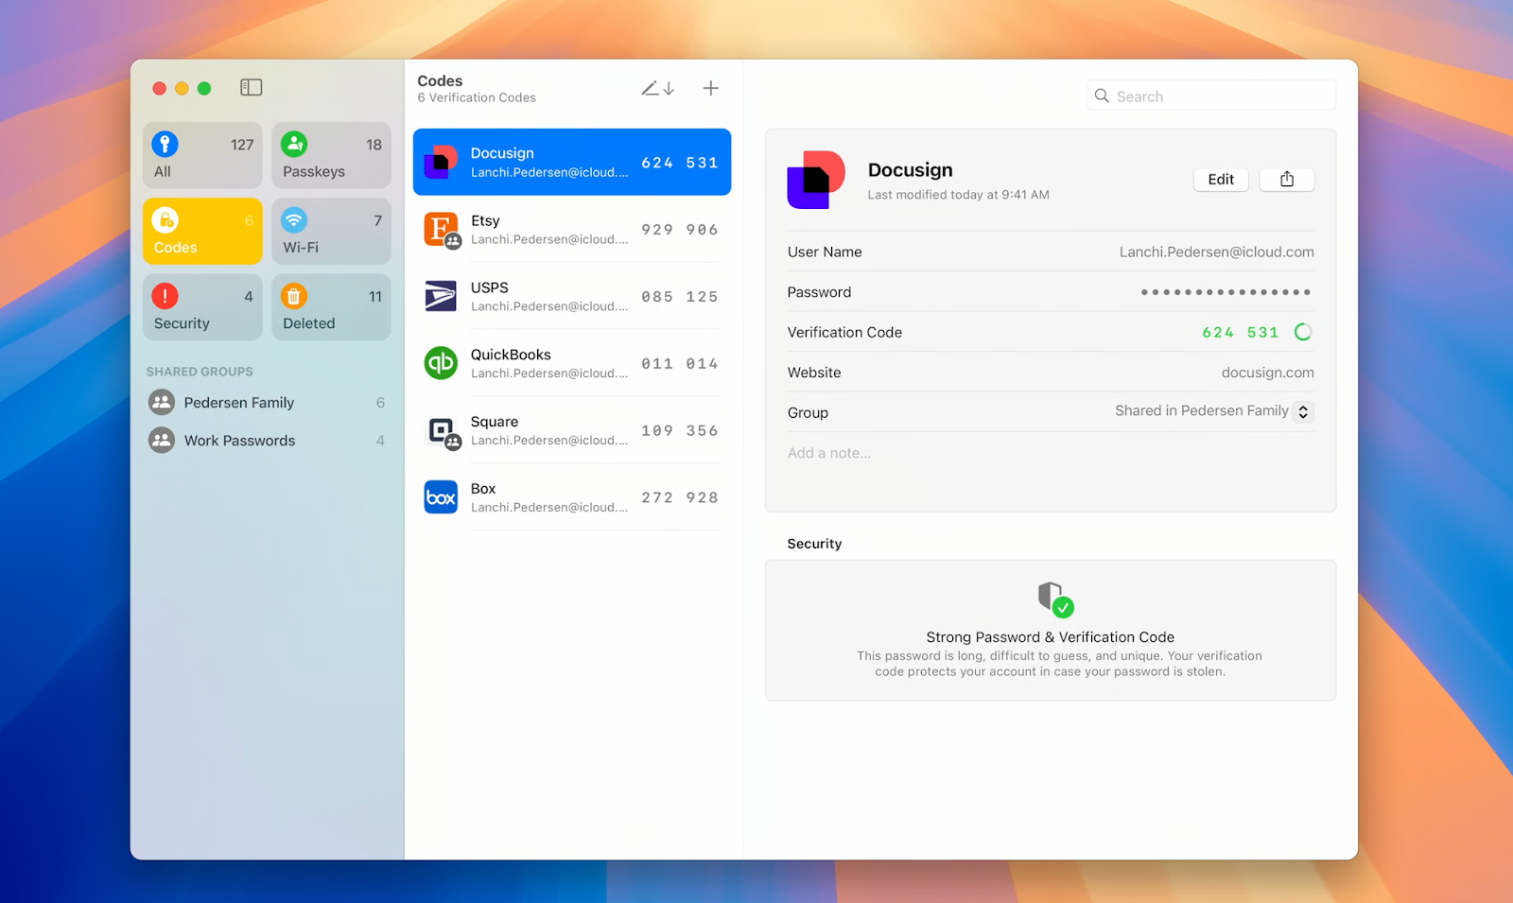Click the Last modified today at 9:41 AM text
1513x903 pixels.
click(958, 195)
